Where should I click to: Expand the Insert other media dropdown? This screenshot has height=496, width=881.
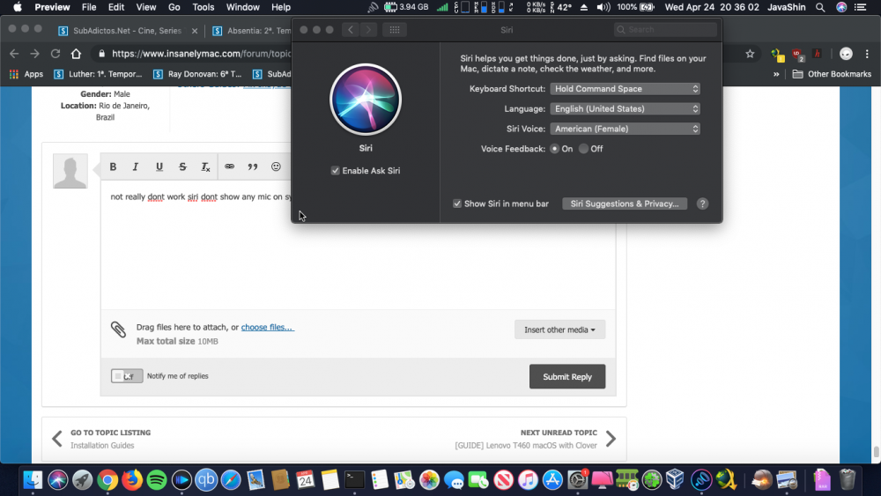(559, 329)
